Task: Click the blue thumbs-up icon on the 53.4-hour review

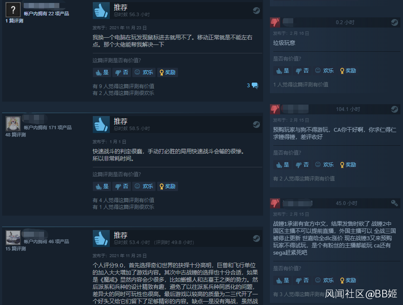Action: click(101, 238)
